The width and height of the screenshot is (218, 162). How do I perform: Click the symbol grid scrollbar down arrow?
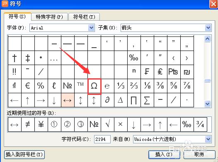click(x=208, y=104)
